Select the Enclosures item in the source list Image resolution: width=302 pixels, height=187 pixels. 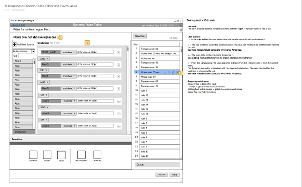click(24, 132)
